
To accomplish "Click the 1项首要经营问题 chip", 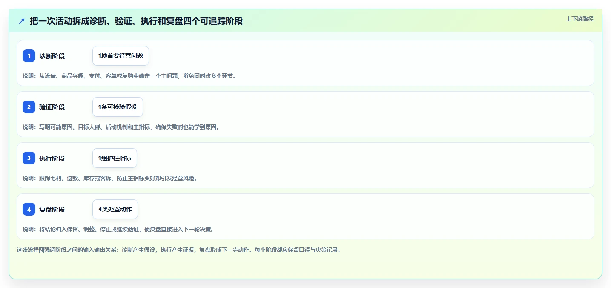I will click(120, 56).
